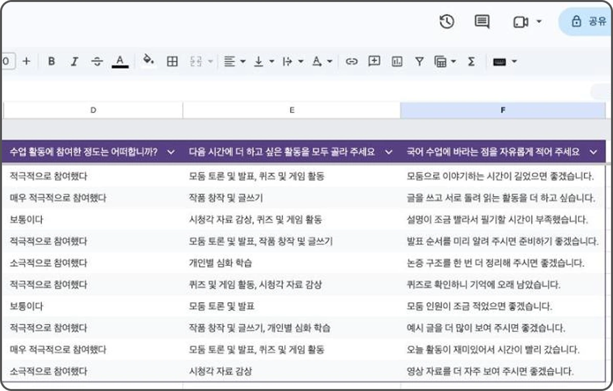Viewport: 613px width, 391px height.
Task: Select column D header
Action: (x=93, y=110)
